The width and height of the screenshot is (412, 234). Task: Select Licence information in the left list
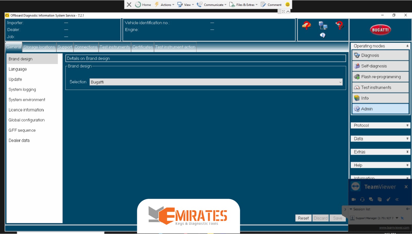click(26, 110)
